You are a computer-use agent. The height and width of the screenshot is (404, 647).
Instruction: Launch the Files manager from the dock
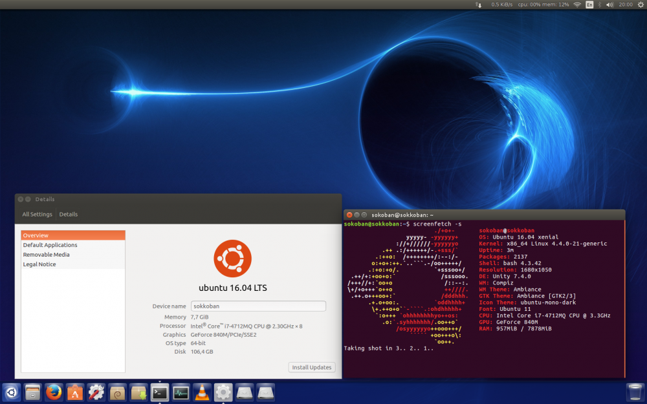[x=32, y=392]
